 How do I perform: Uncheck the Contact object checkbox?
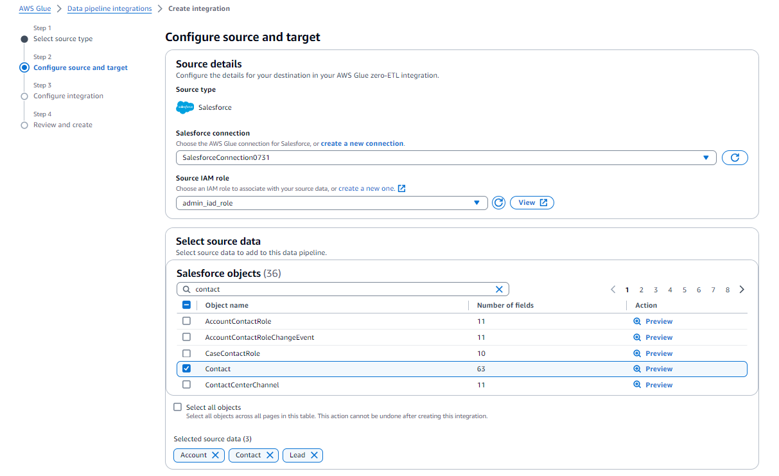(186, 369)
